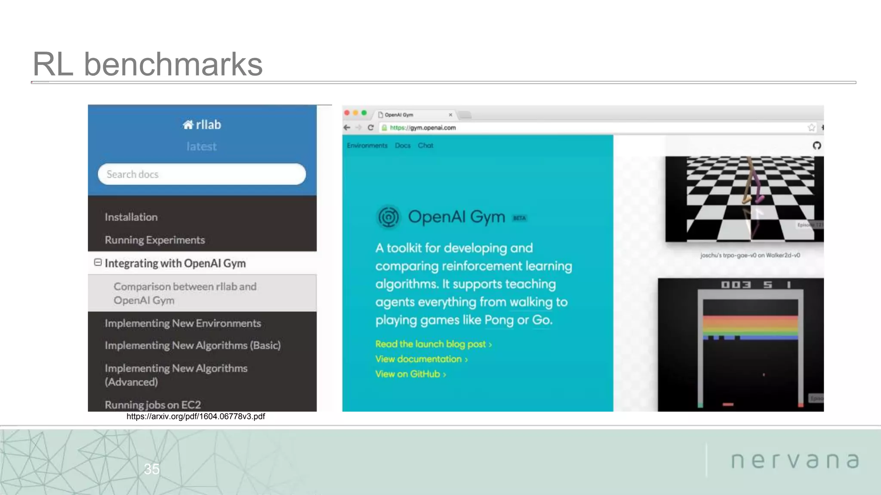The image size is (881, 495).
Task: Collapse Integrating with OpenAI Gym section
Action: [x=98, y=263]
